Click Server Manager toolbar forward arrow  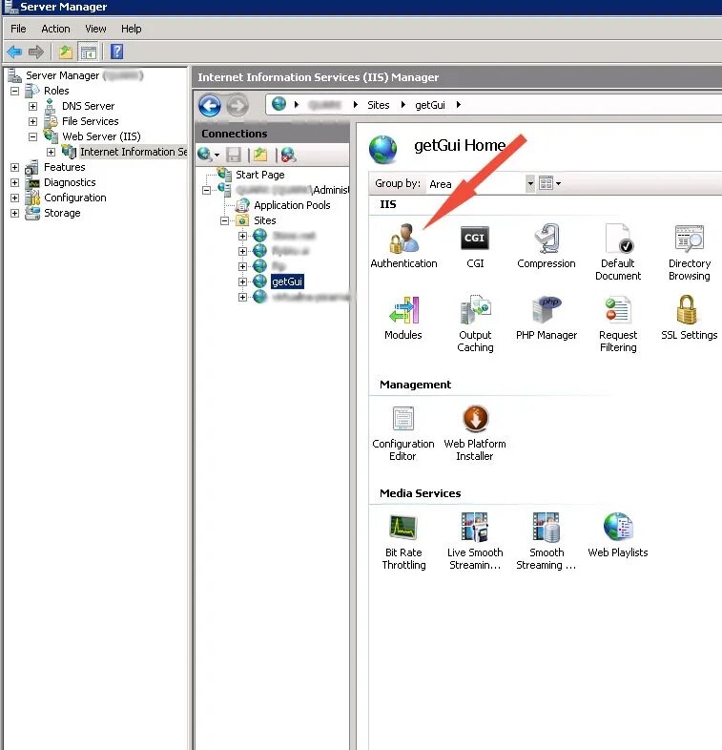coord(36,52)
